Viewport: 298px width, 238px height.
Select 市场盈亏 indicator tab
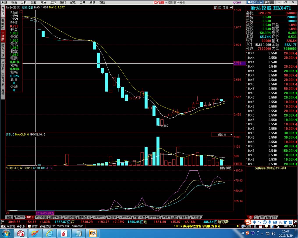(85, 217)
